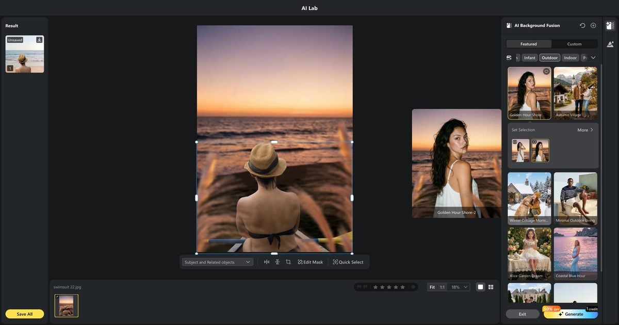
Task: Open the second sidebar tool below Background Fusion
Action: click(610, 44)
